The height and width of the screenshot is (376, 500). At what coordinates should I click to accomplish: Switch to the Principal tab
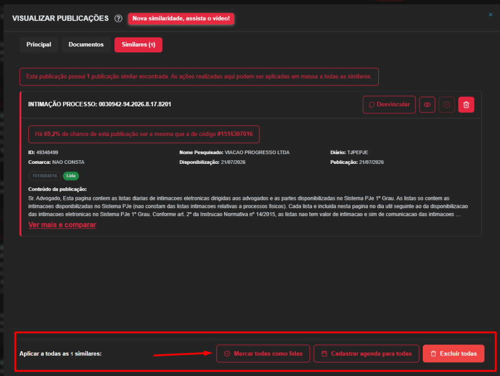tap(39, 44)
